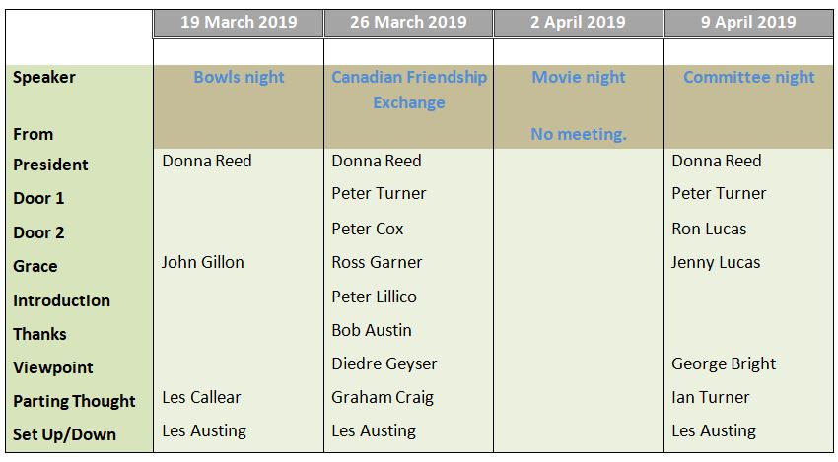The height and width of the screenshot is (462, 838).
Task: Open the Canadian Friendship Exchange link
Action: coord(409,90)
